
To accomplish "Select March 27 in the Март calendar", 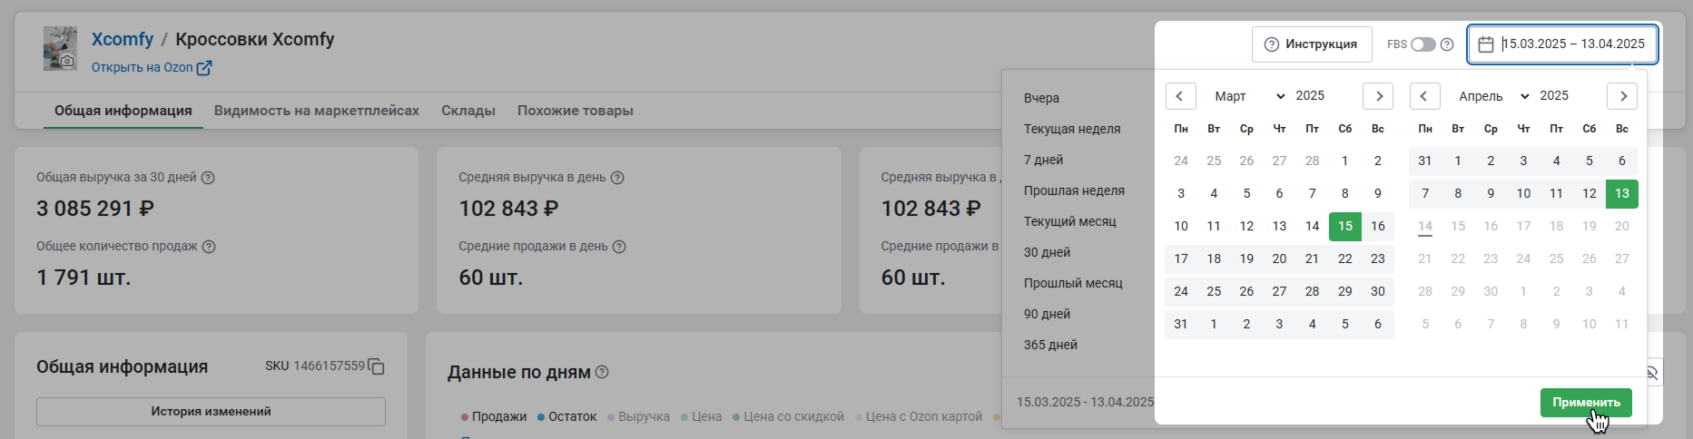I will pyautogui.click(x=1279, y=292).
